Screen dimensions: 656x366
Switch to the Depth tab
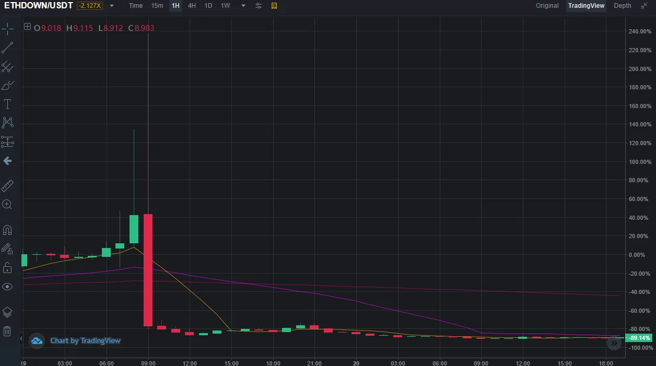click(x=622, y=6)
